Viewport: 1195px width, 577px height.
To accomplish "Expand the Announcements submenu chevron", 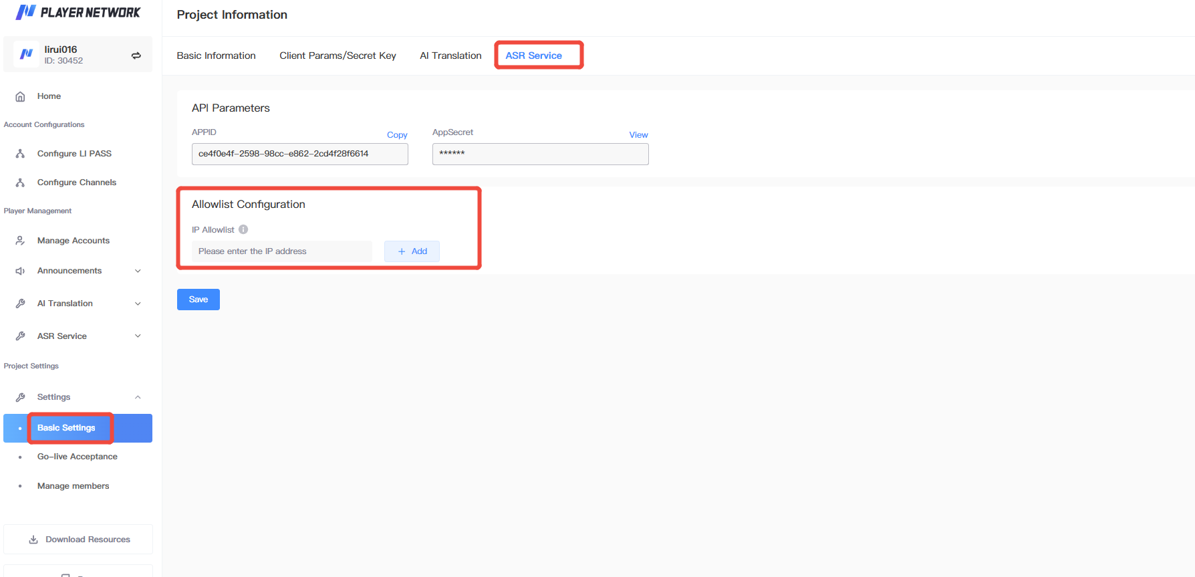I will (x=138, y=271).
